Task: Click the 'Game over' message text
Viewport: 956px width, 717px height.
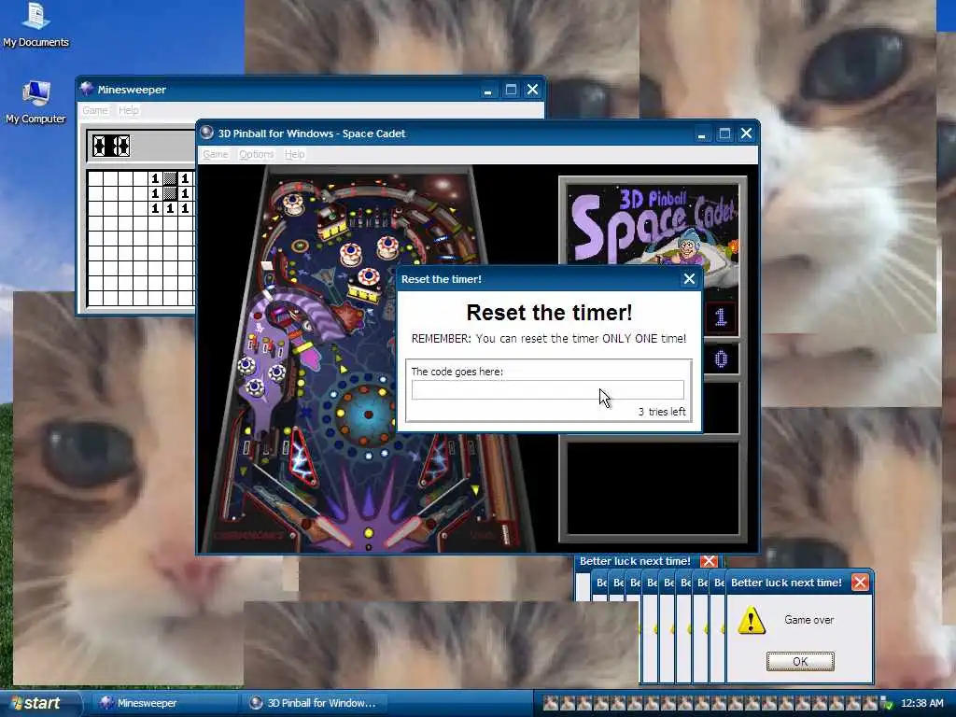Action: coord(808,620)
